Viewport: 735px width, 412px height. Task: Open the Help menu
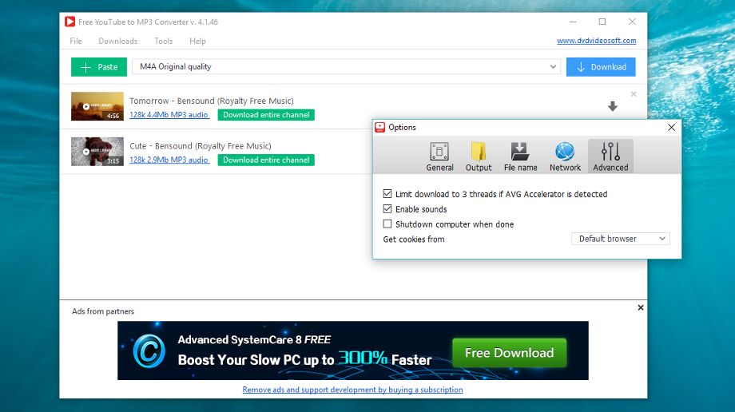point(197,42)
